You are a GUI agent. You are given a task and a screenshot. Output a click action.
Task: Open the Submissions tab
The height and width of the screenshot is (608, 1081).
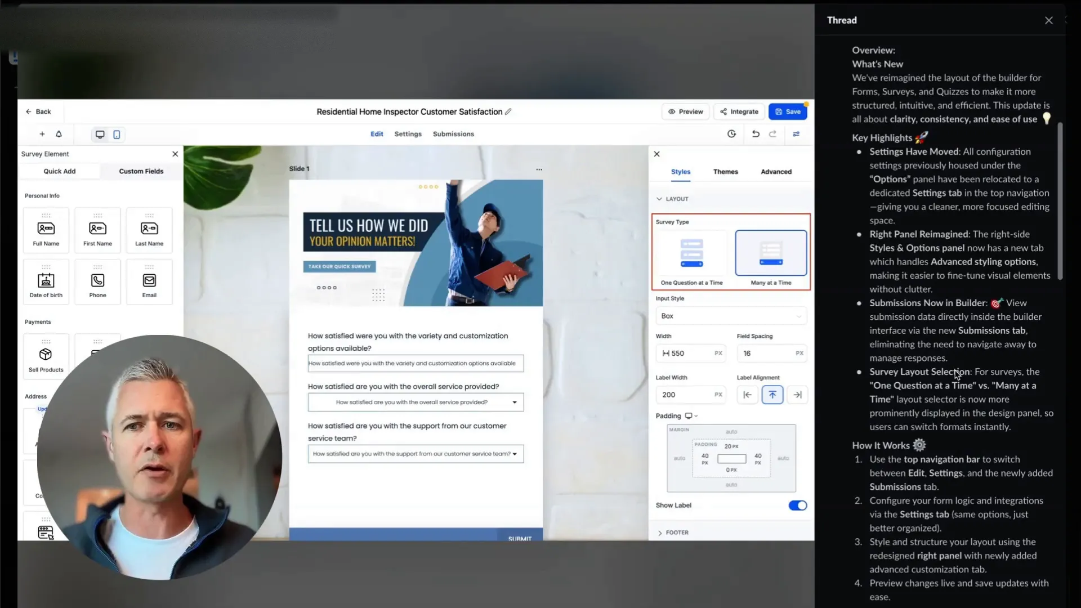click(453, 134)
